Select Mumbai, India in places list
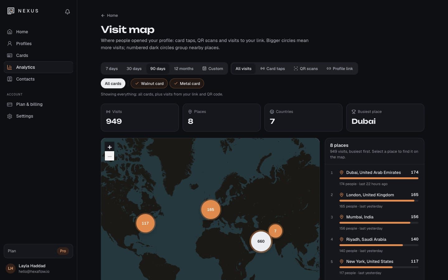The height and width of the screenshot is (280, 448). [x=375, y=222]
